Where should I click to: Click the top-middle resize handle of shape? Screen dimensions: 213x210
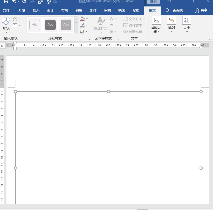pos(108,91)
